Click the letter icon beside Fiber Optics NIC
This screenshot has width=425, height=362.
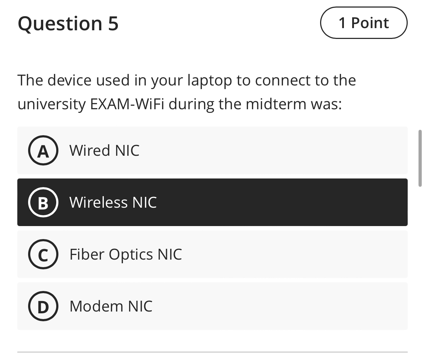pyautogui.click(x=43, y=254)
